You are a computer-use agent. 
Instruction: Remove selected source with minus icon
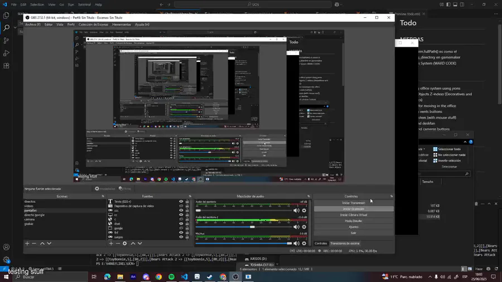pyautogui.click(x=118, y=244)
